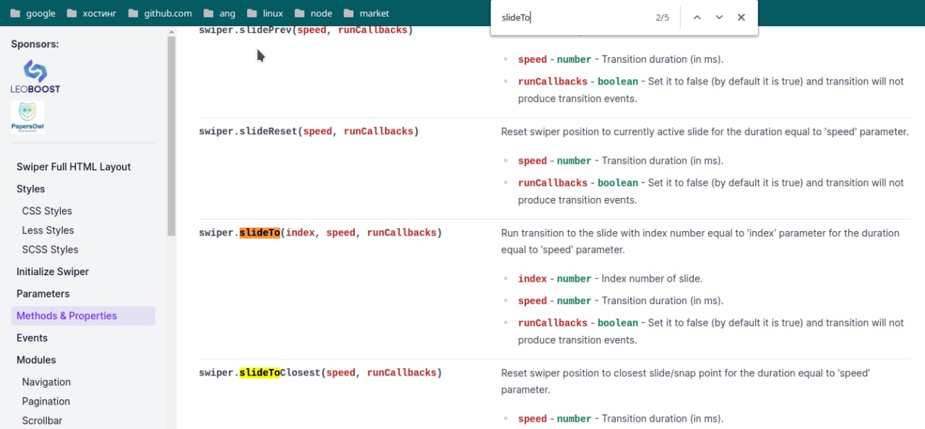
Task: Open the LeoBoost sponsor logo
Action: click(x=35, y=77)
